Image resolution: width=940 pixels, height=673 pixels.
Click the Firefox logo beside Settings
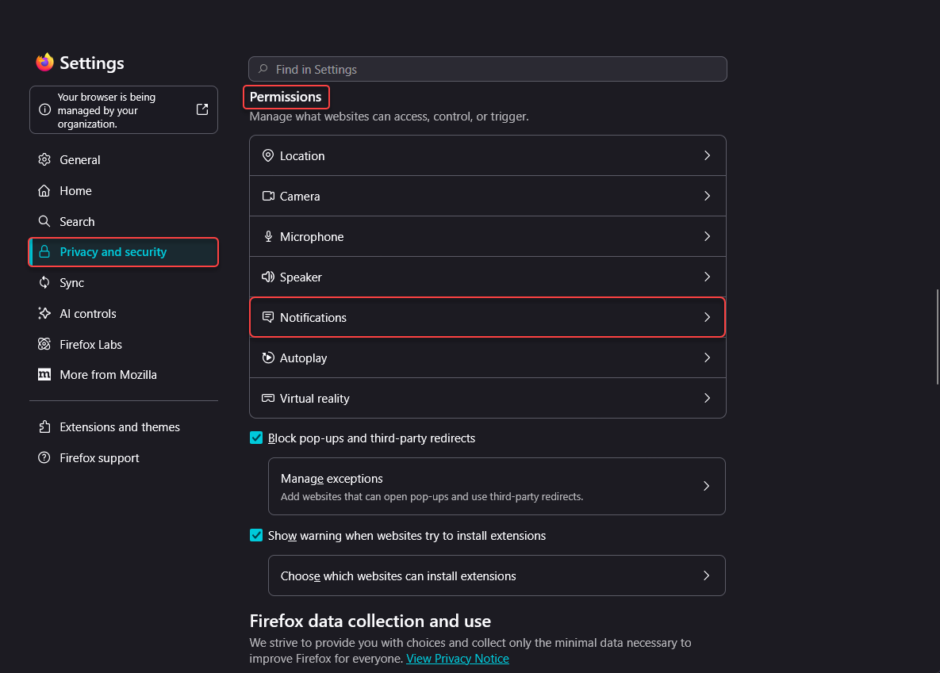44,63
